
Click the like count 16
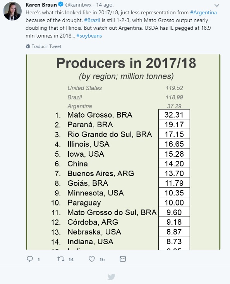pos(102,259)
